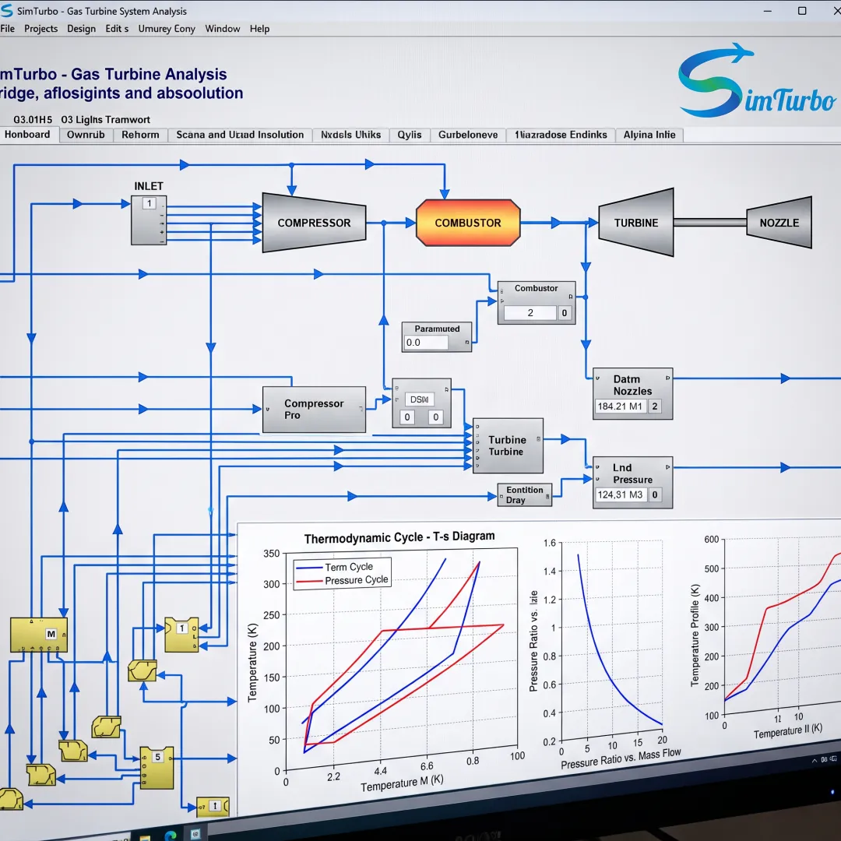Click the DSM block output port
Image resolution: width=841 pixels, height=841 pixels.
[446, 389]
